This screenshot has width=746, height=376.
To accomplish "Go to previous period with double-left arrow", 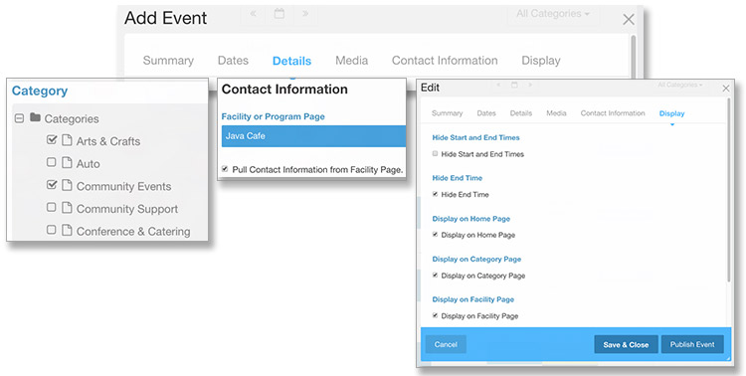I will click(254, 14).
